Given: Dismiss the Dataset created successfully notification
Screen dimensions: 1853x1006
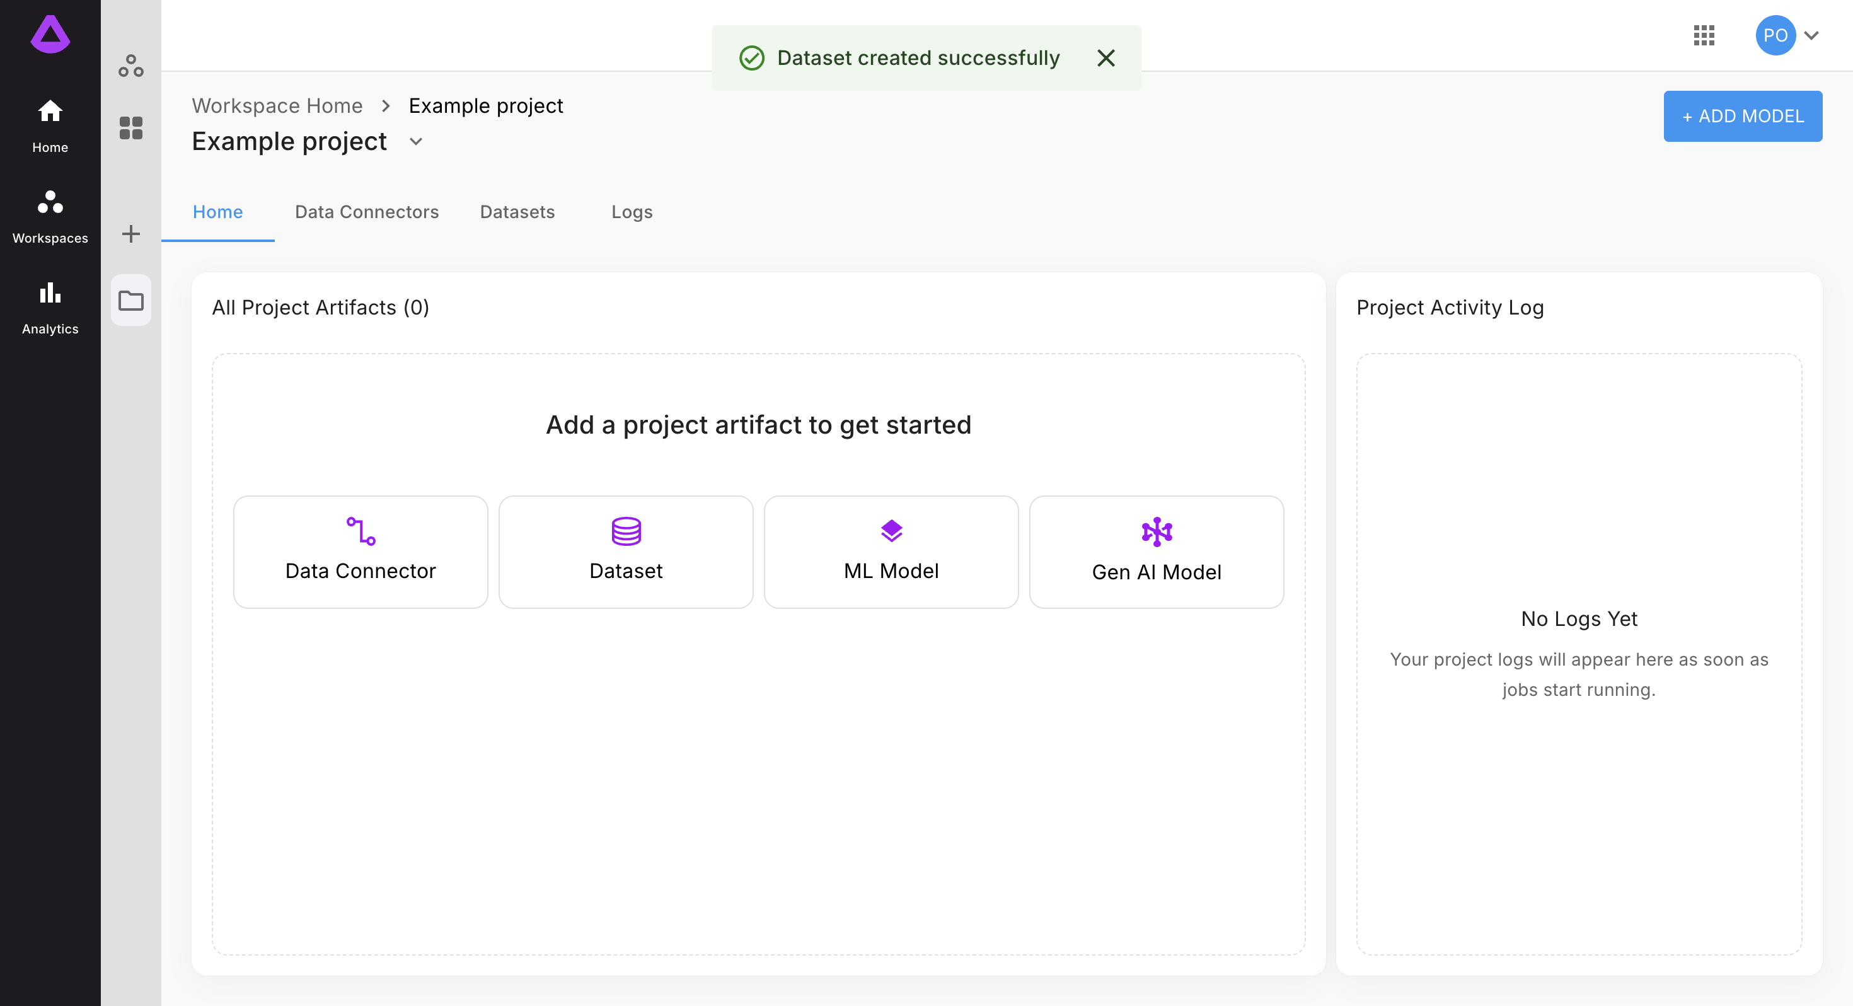Looking at the screenshot, I should (1105, 57).
